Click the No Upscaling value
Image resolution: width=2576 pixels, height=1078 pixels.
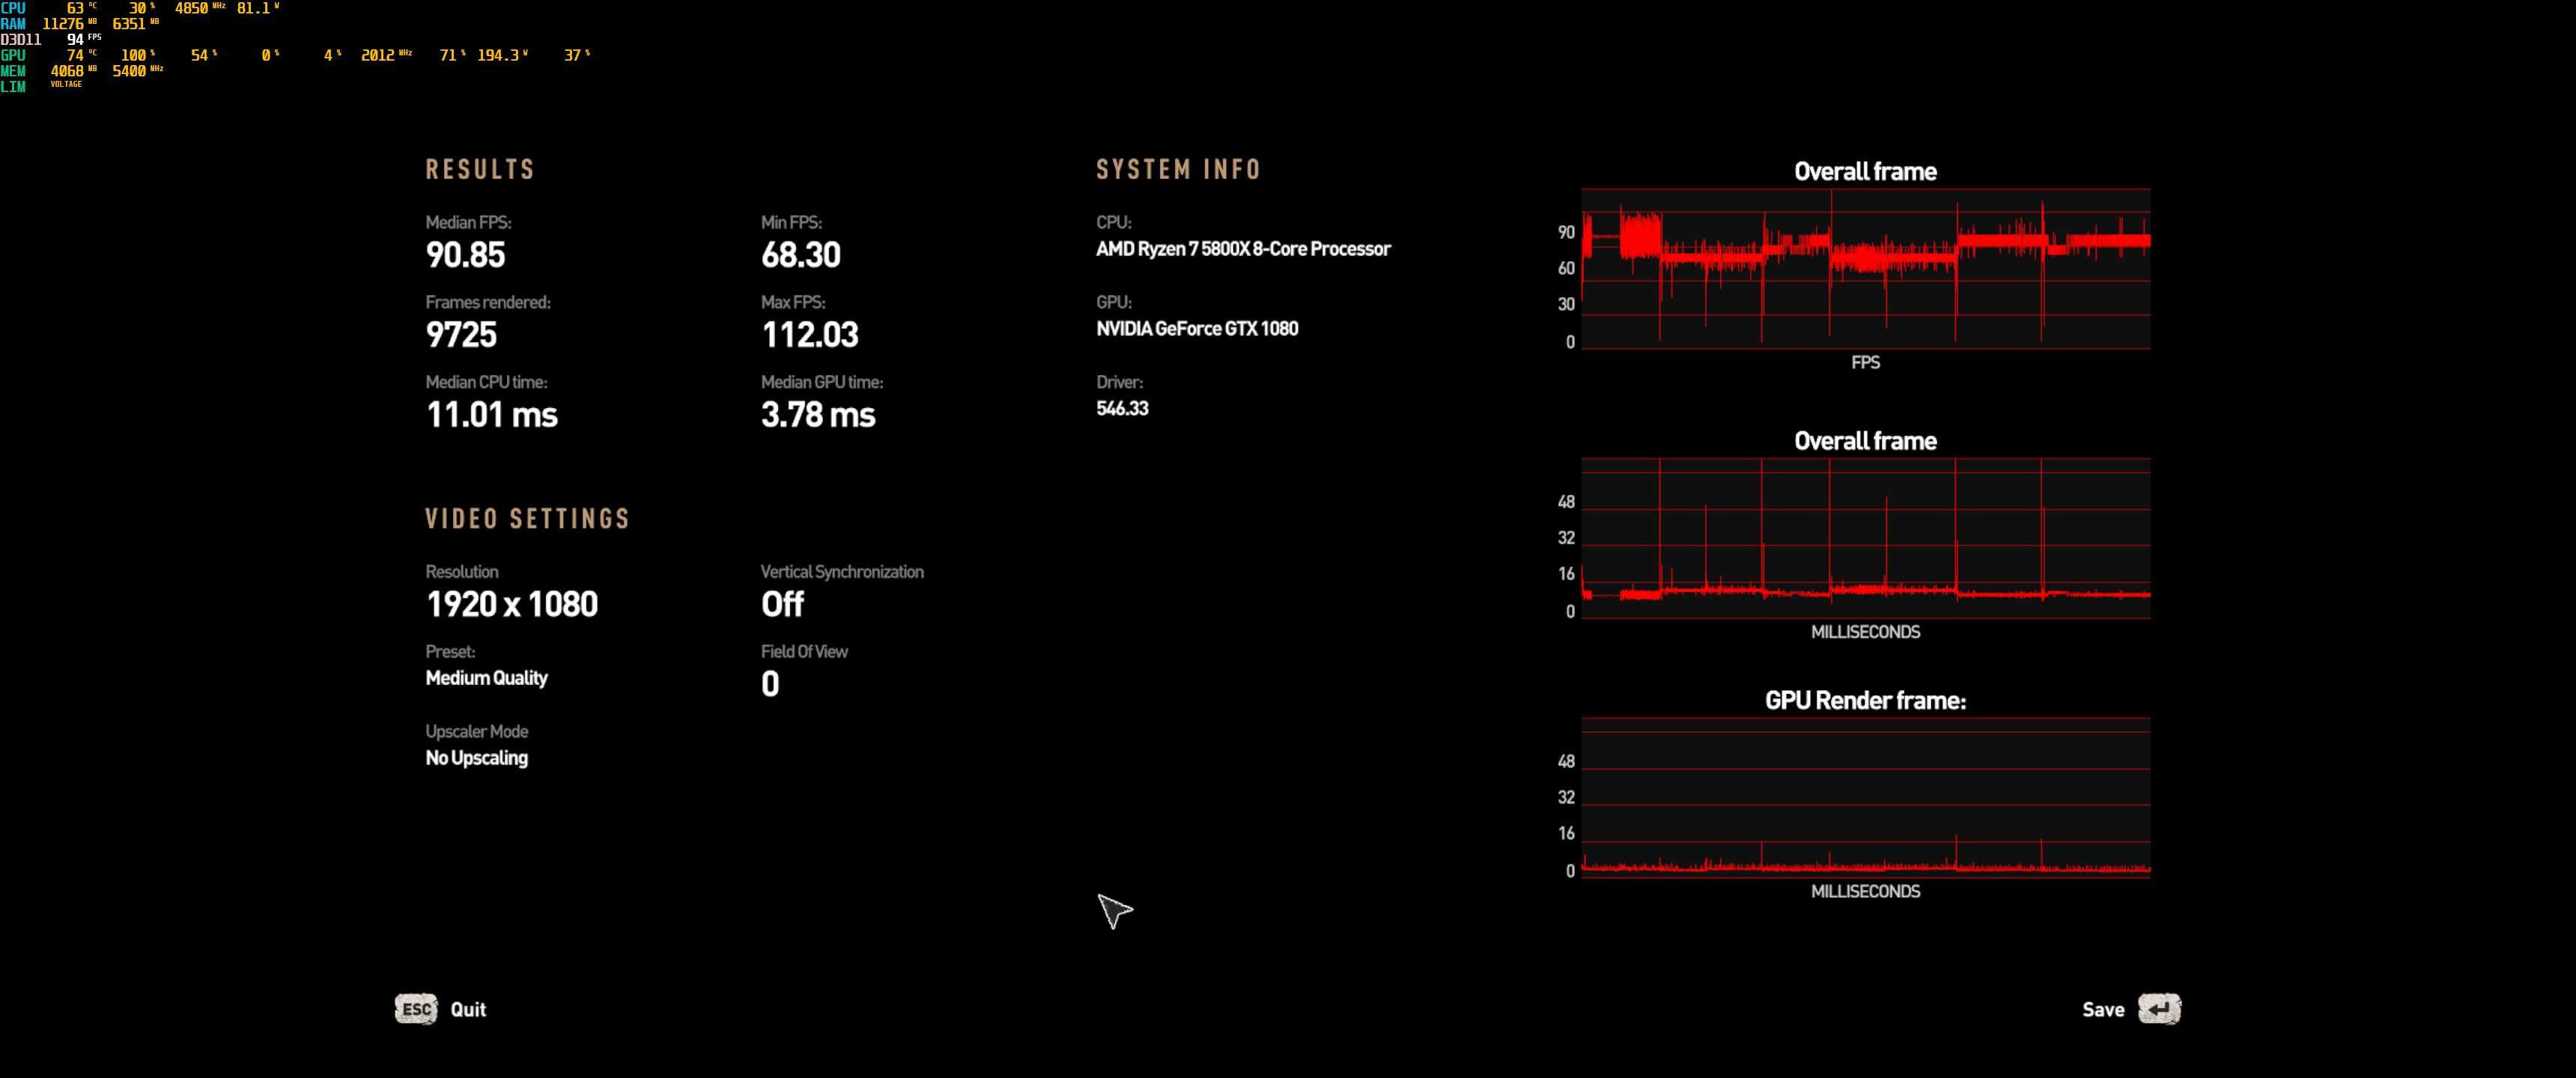tap(476, 758)
